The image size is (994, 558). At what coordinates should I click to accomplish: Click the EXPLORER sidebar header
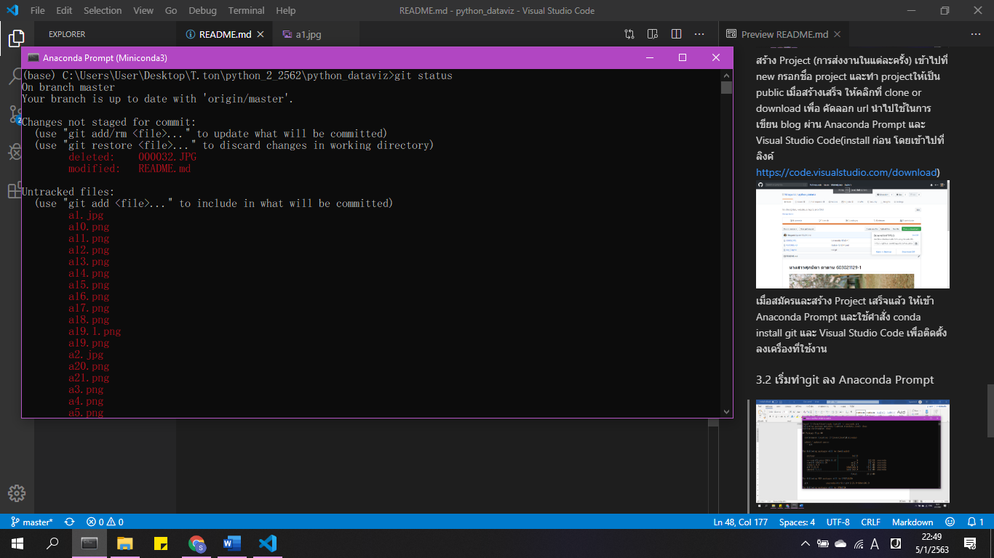click(67, 34)
